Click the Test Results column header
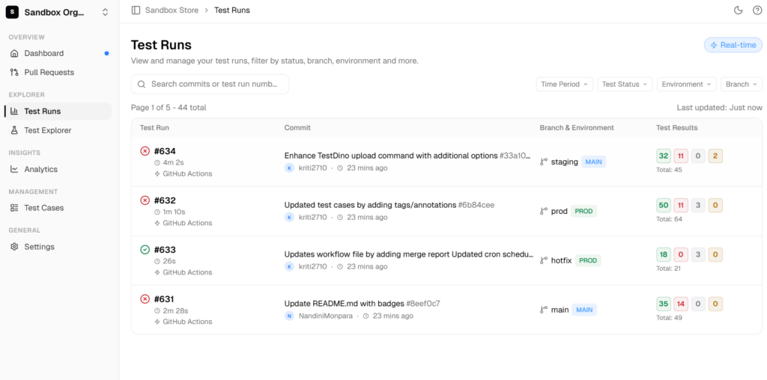Screen dimensions: 767x380 677,127
